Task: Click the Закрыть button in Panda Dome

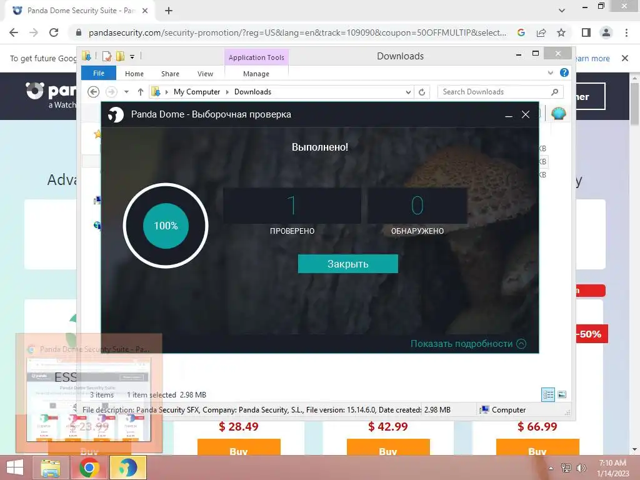Action: 347,264
